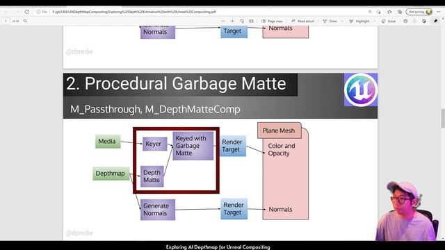This screenshot has height=250, width=445.
Task: Click the zoom magnifier in address bar
Action: pyautogui.click(x=370, y=12)
